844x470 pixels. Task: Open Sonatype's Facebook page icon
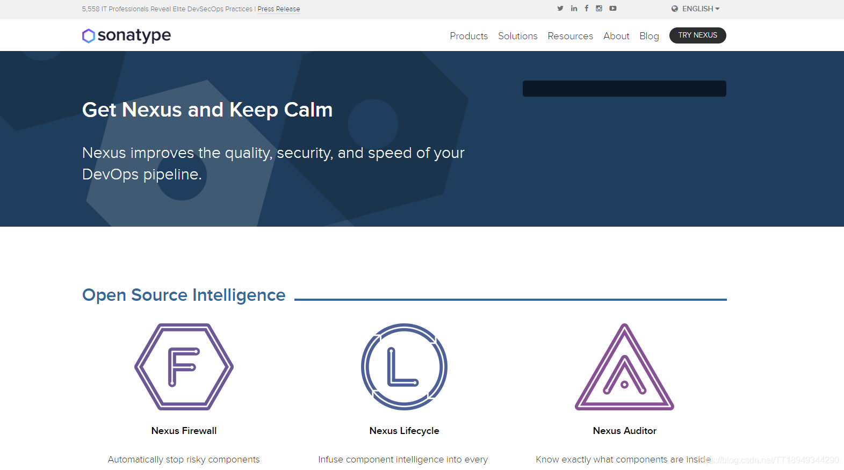(x=587, y=9)
